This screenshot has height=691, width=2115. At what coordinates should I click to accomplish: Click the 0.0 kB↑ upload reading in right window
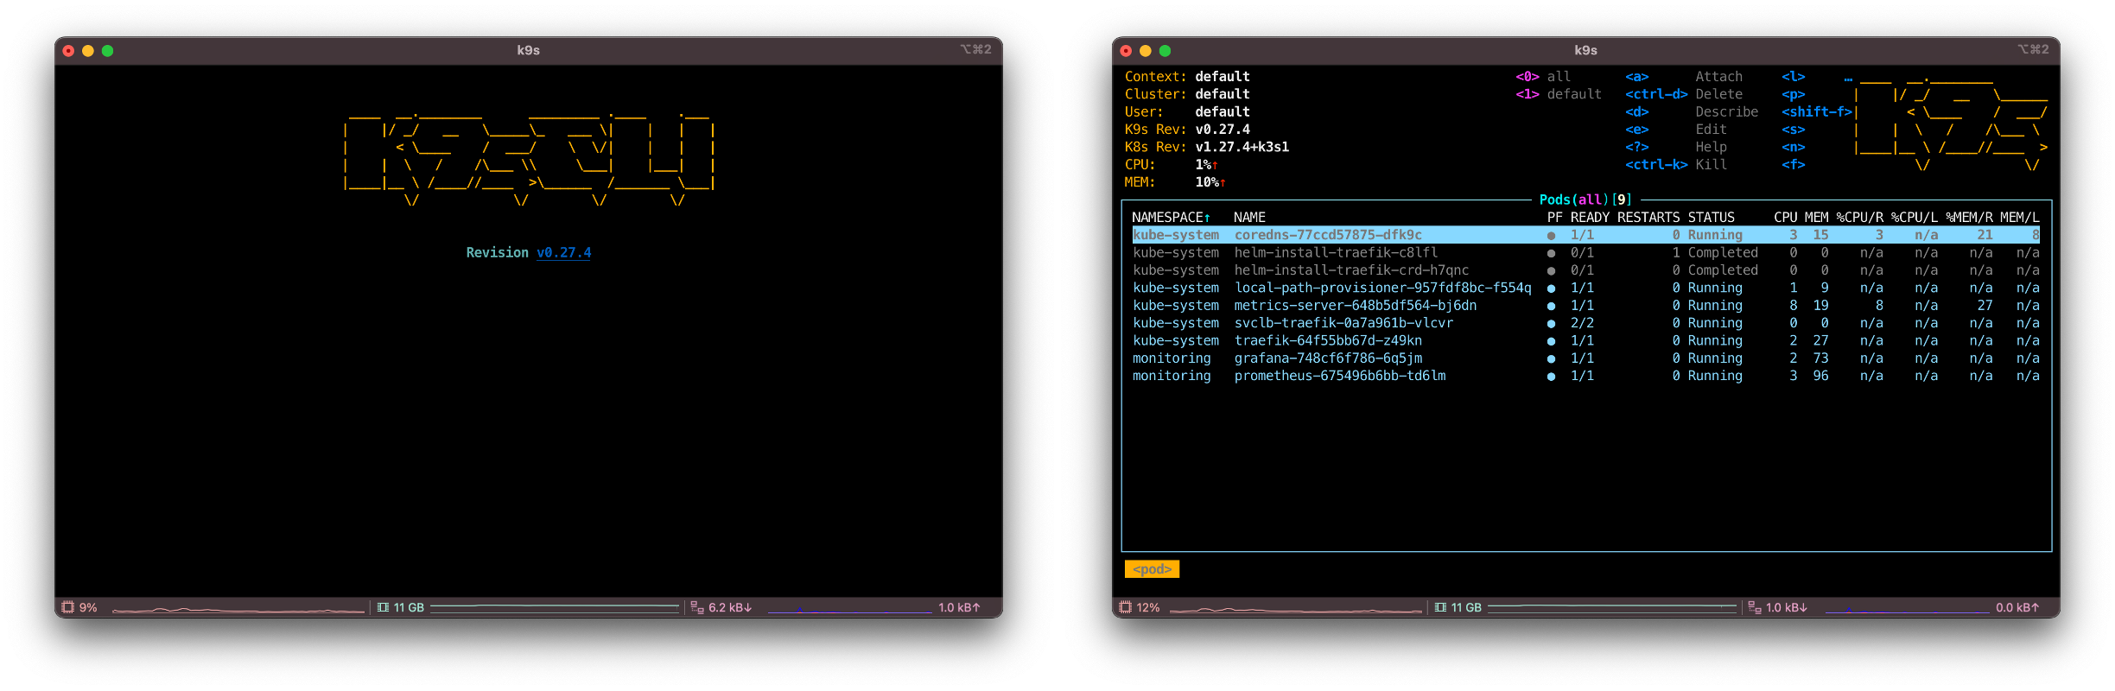(x=2017, y=608)
